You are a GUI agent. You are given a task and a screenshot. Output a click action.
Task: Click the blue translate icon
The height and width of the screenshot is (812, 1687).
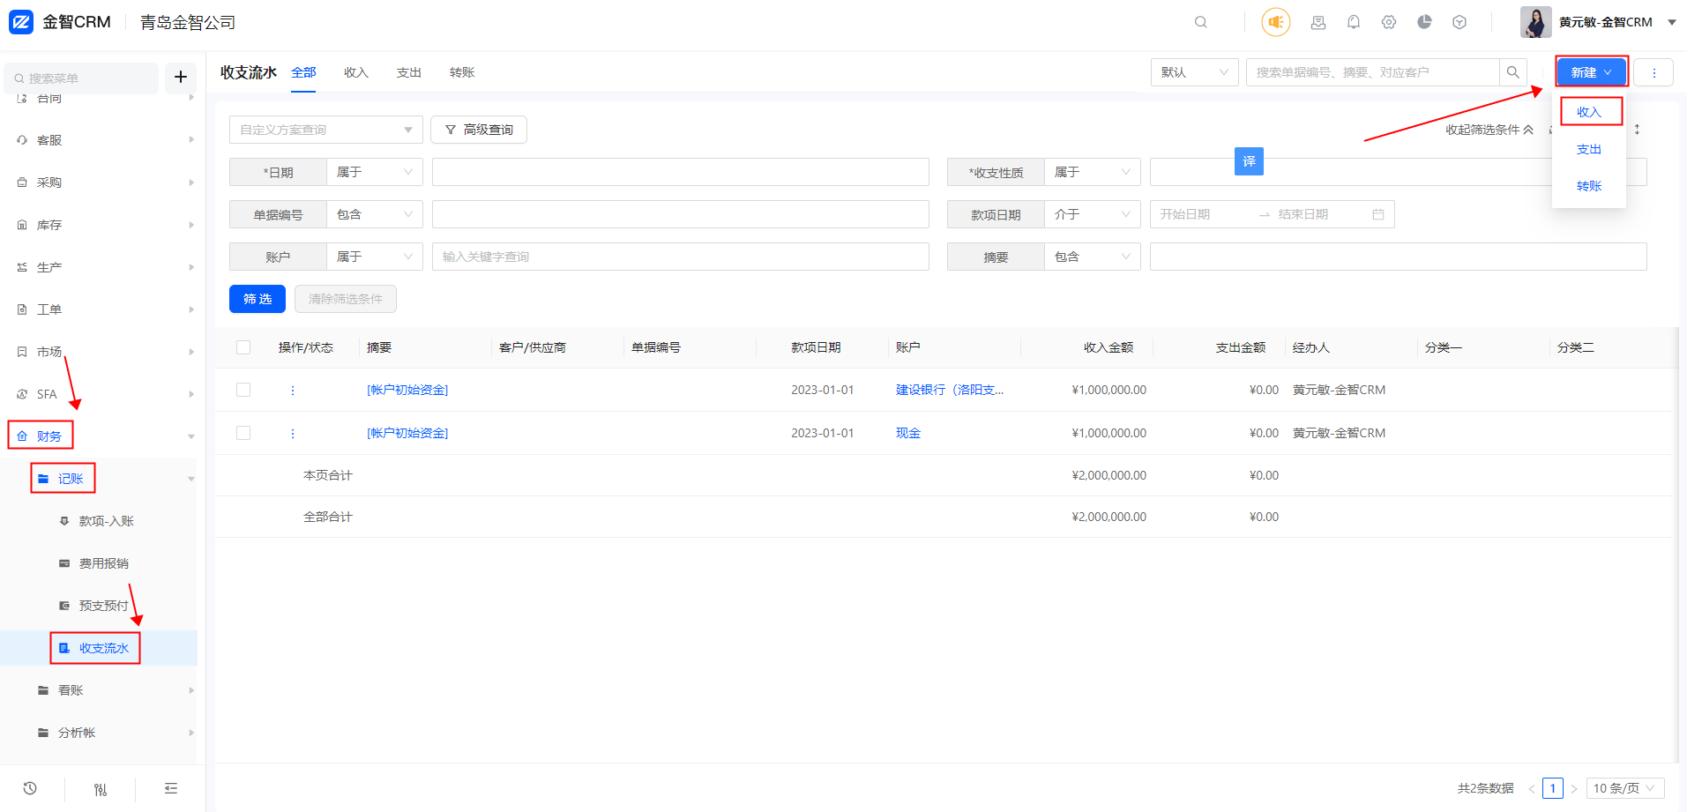[1249, 161]
